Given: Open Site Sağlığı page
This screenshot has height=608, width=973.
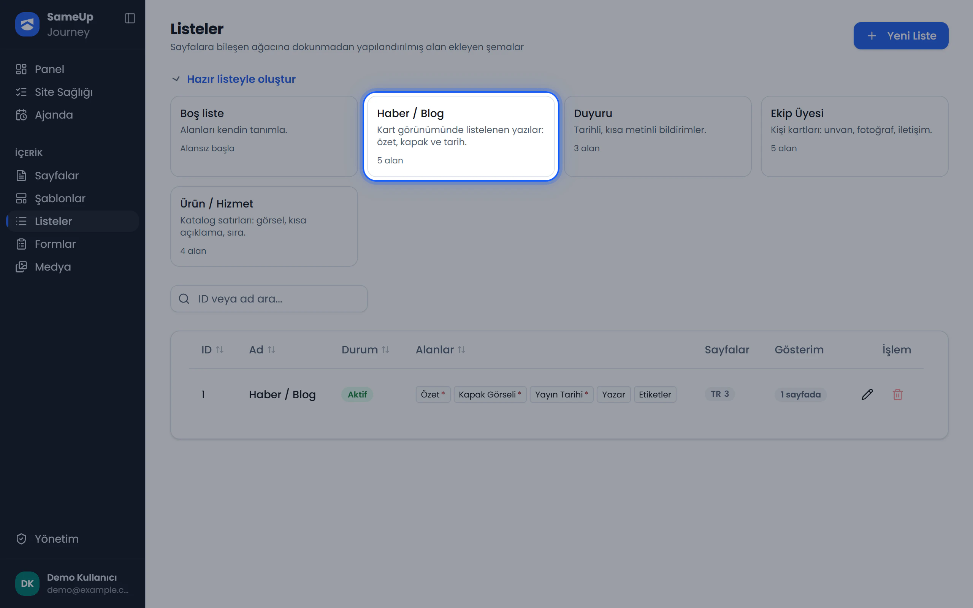Looking at the screenshot, I should (x=72, y=92).
